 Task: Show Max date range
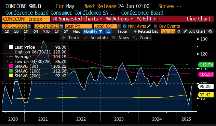tap(77, 31)
